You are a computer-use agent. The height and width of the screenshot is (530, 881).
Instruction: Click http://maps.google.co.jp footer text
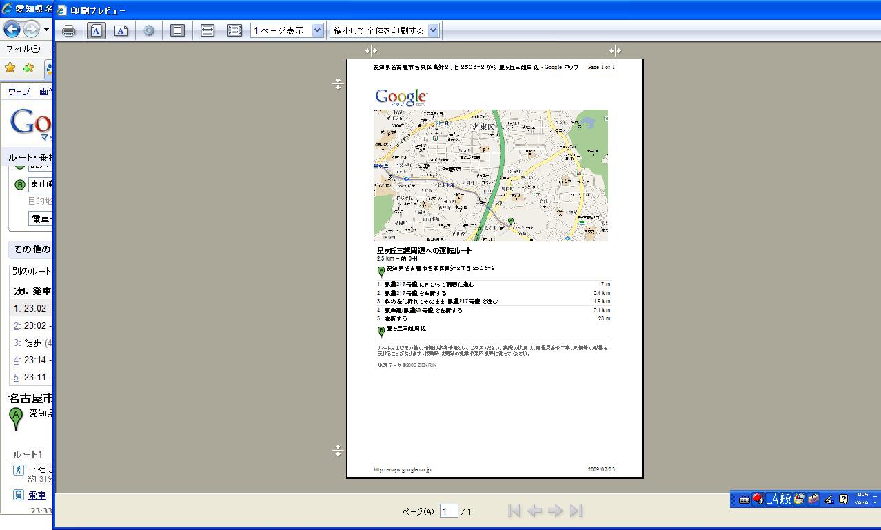[x=403, y=469]
